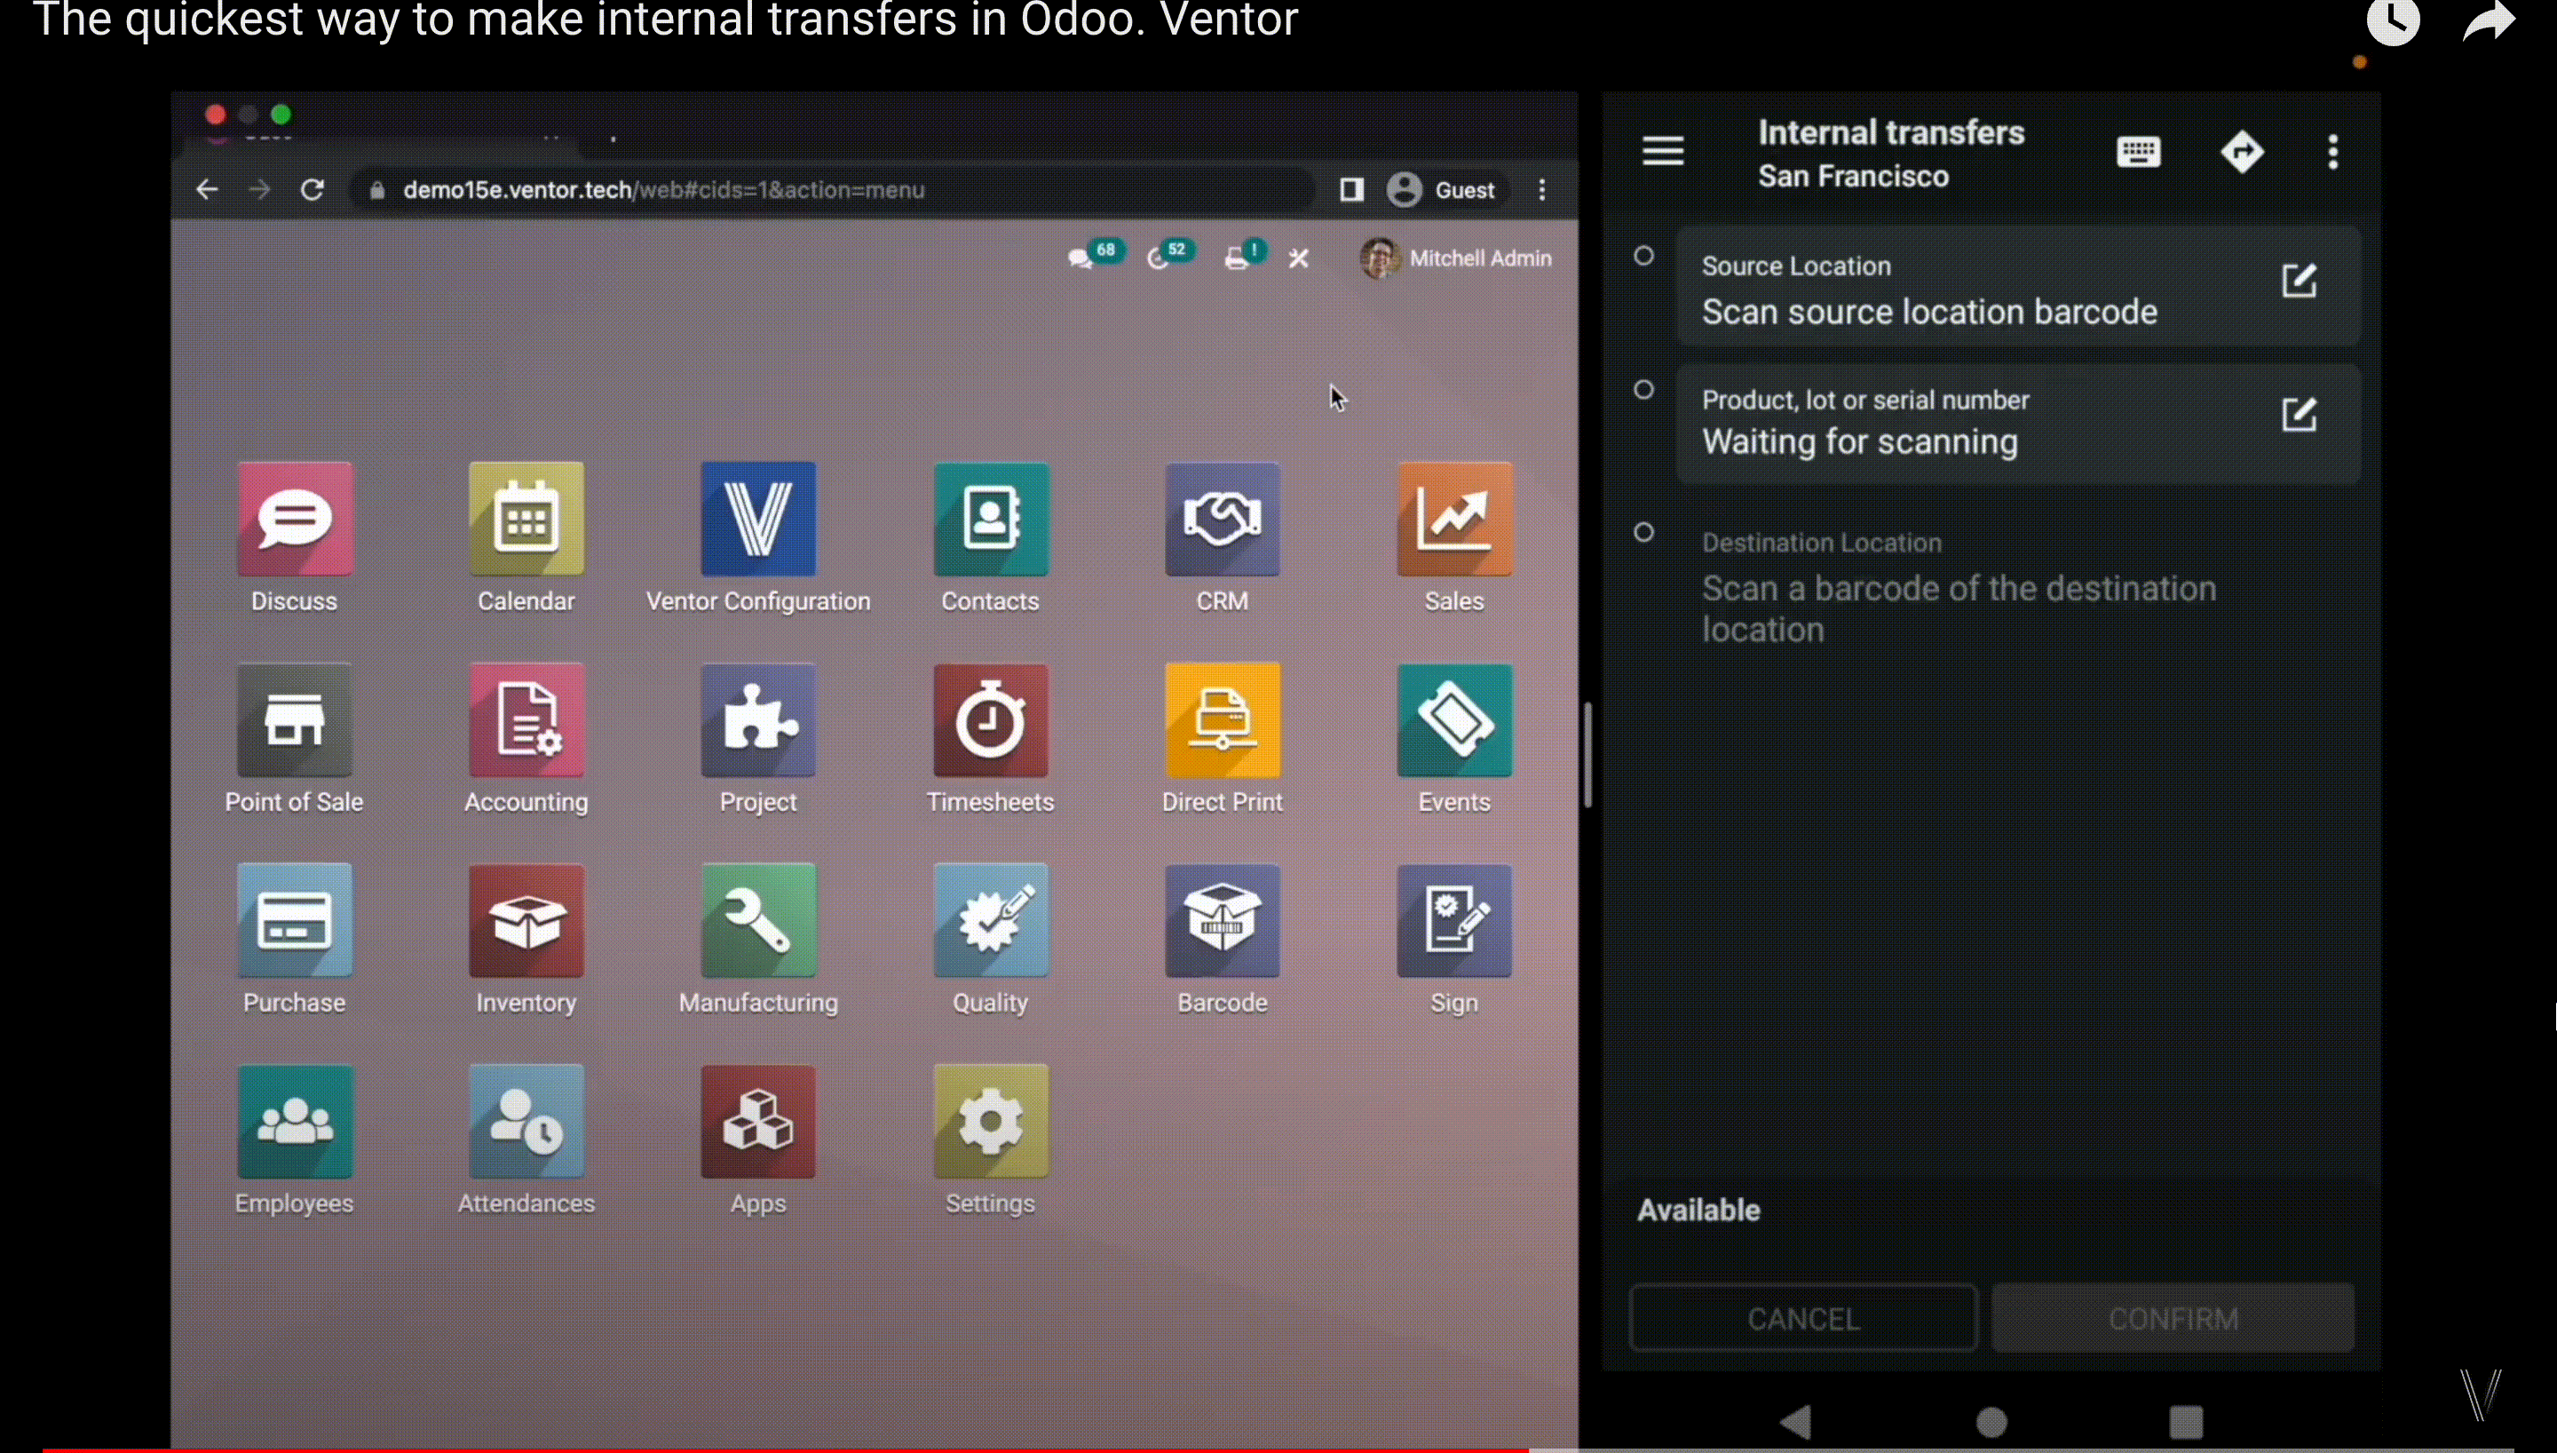The image size is (2557, 1453).
Task: Click the Accounting menu item
Action: 525,738
